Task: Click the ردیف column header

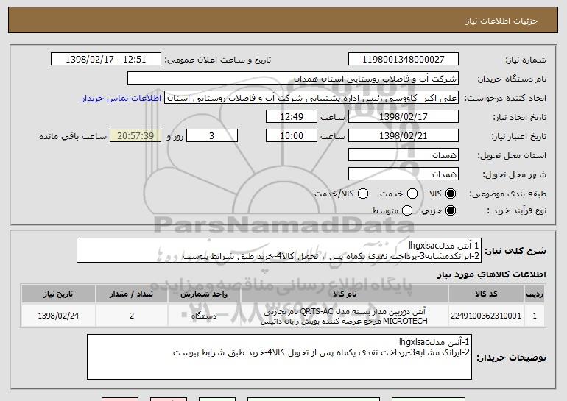Action: click(535, 294)
